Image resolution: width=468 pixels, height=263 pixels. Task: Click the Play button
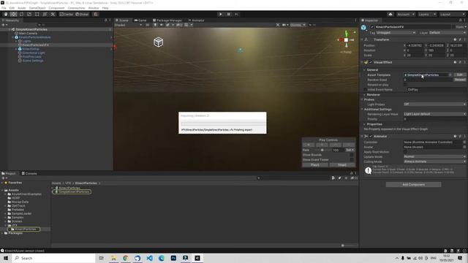(221, 15)
